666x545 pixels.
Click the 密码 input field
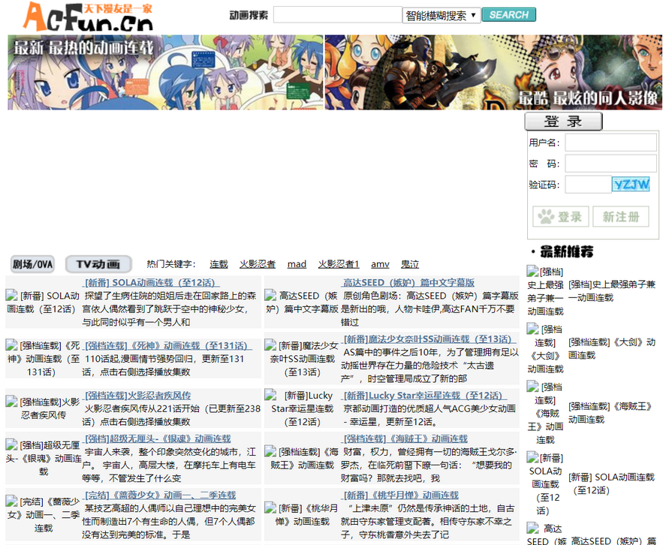coord(610,164)
